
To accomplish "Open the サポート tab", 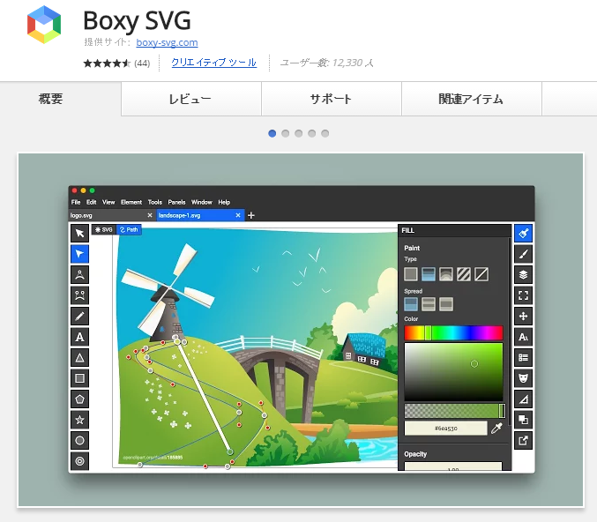I will tap(332, 99).
